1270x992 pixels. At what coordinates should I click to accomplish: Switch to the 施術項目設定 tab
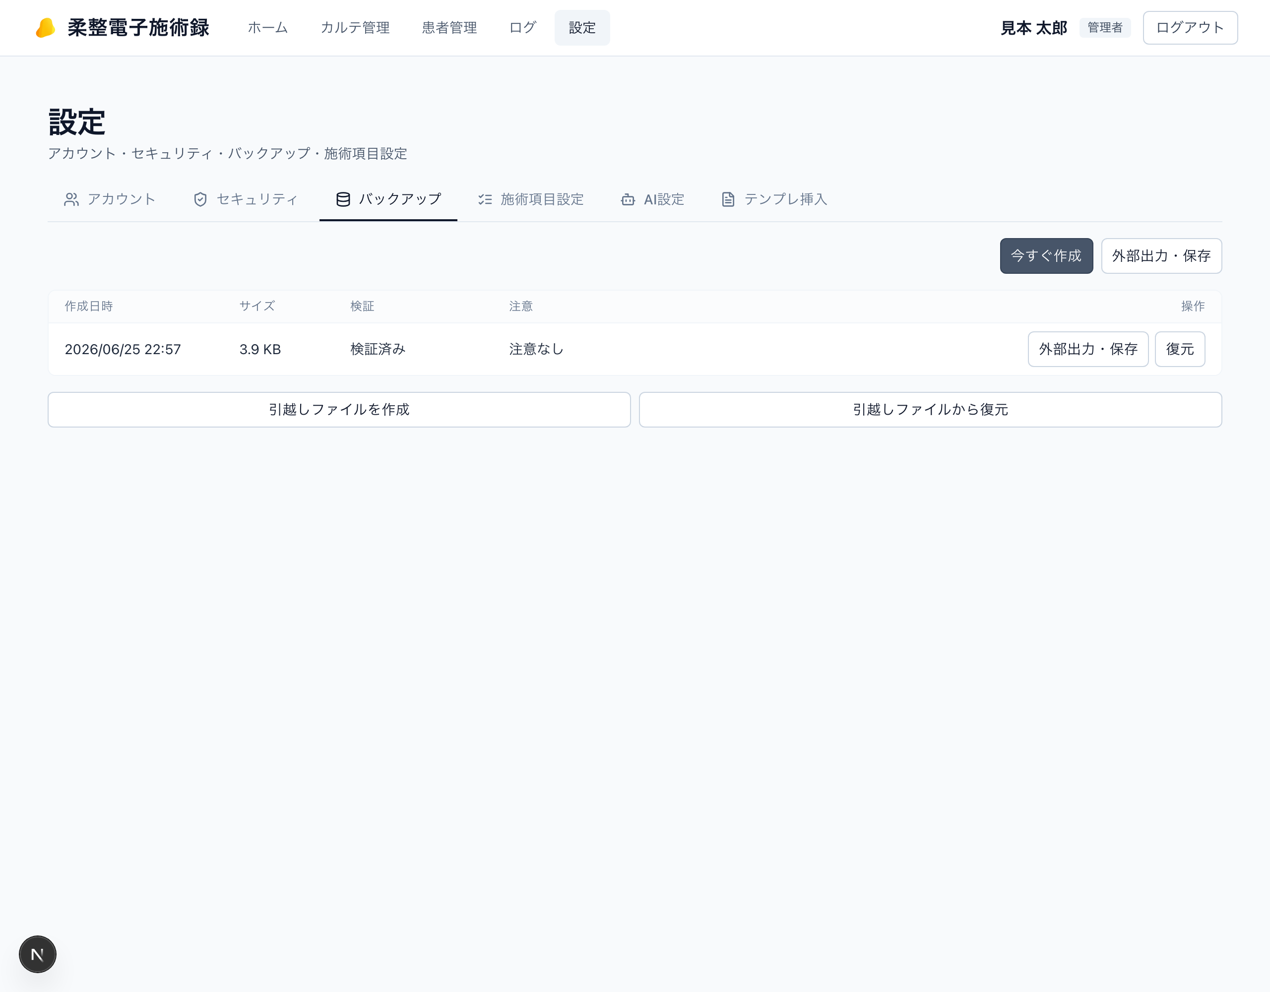[x=531, y=199]
